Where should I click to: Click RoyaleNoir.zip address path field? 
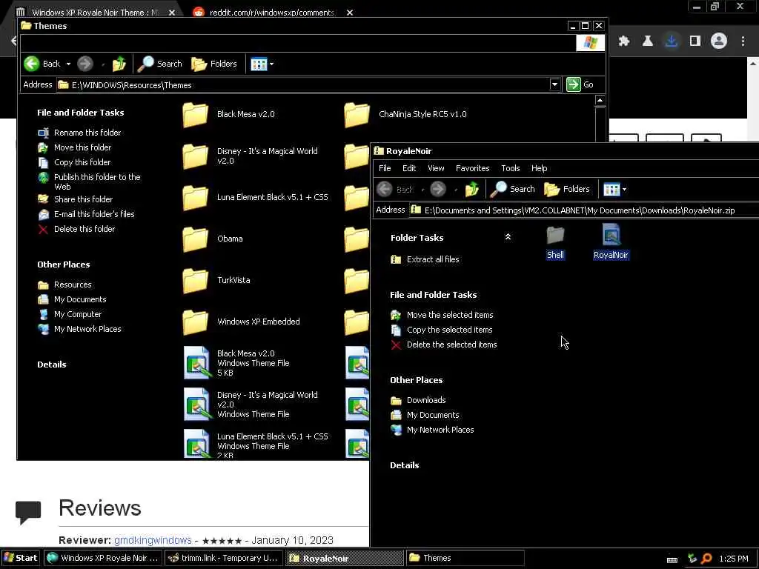[584, 210]
